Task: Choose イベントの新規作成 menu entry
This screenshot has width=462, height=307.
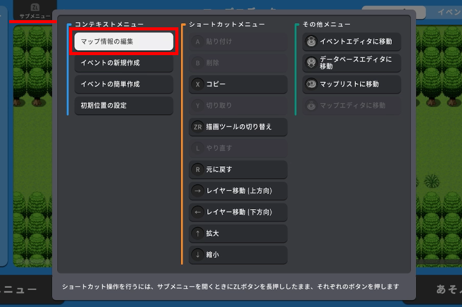Action: pyautogui.click(x=124, y=63)
